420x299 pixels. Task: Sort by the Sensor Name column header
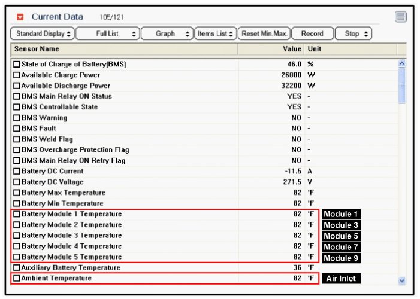pos(120,49)
